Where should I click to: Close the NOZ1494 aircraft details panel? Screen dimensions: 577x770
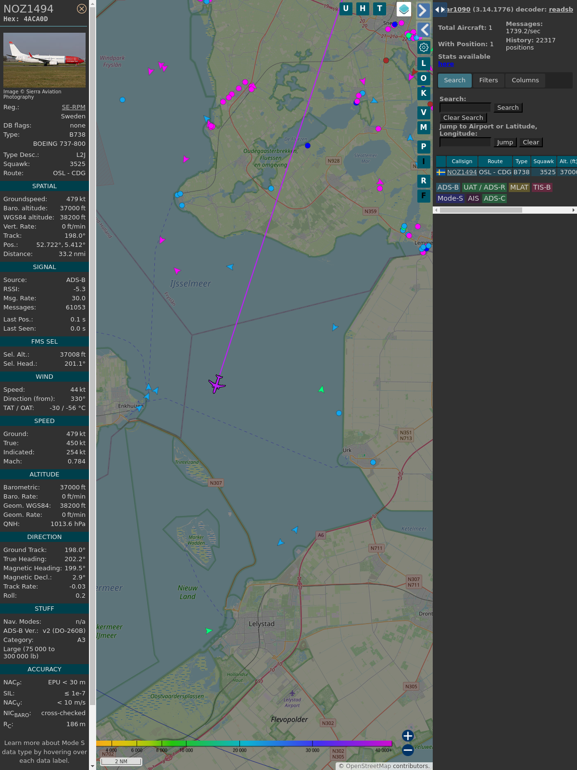point(82,9)
